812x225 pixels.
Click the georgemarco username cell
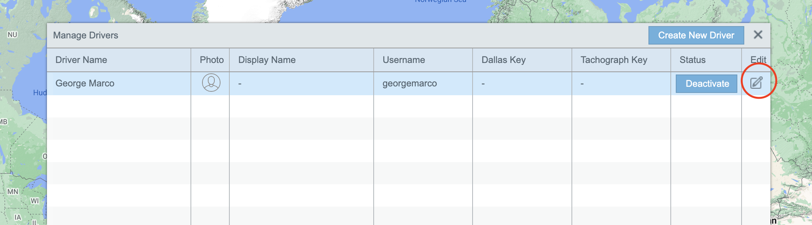pos(409,83)
